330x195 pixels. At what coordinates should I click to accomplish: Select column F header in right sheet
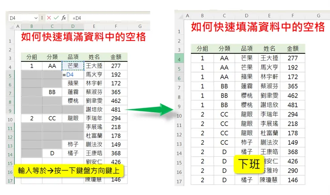coord(293,16)
